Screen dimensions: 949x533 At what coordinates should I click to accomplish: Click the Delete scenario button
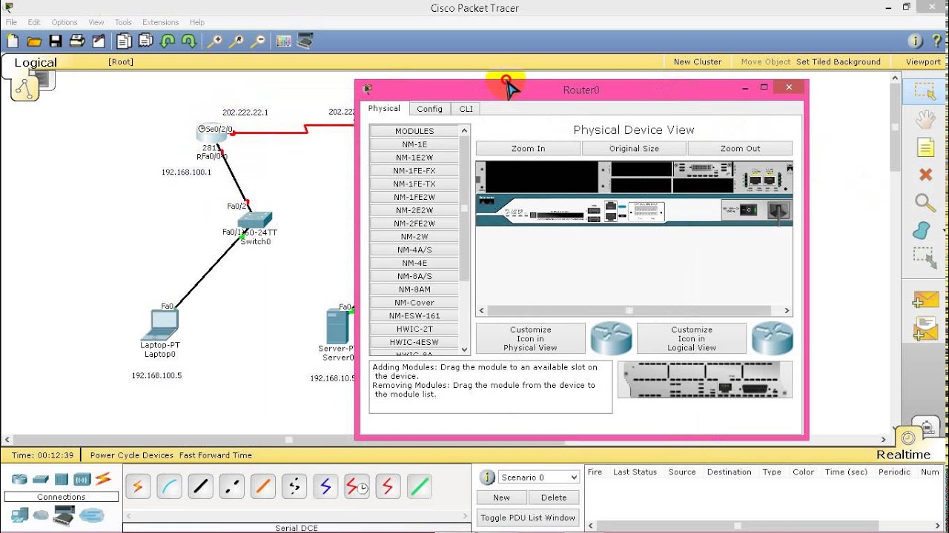coord(553,497)
